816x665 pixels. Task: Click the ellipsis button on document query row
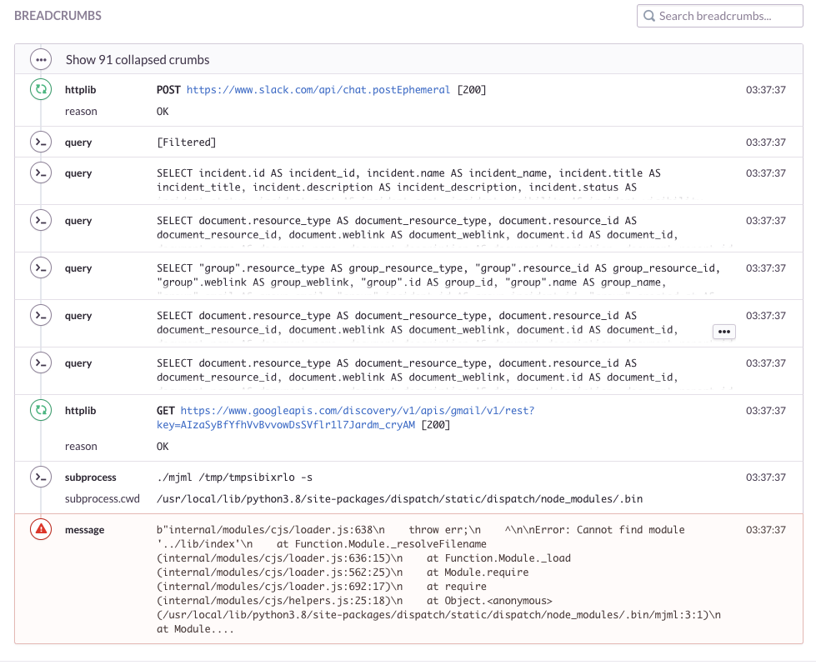[723, 332]
